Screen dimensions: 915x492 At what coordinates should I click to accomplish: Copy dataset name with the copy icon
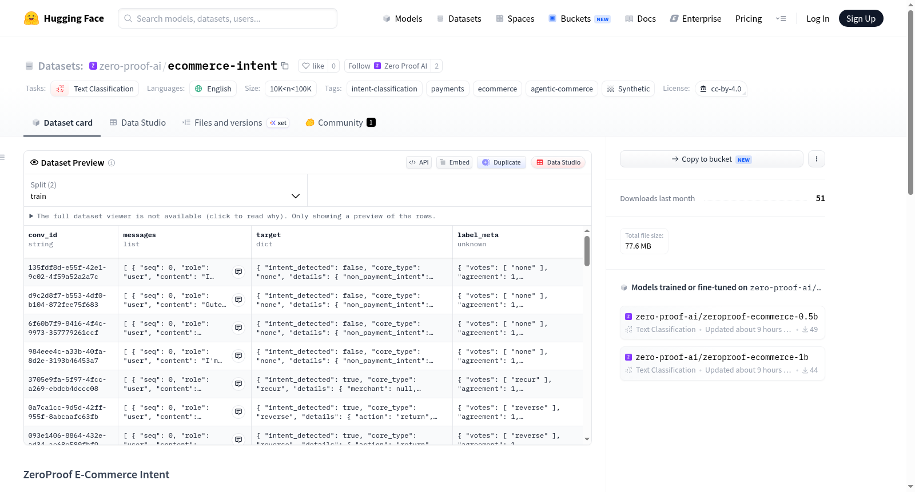285,66
